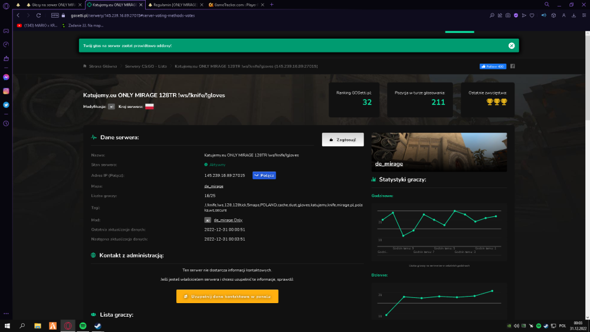Open the profile account icon
This screenshot has height=332, width=590.
tap(563, 15)
